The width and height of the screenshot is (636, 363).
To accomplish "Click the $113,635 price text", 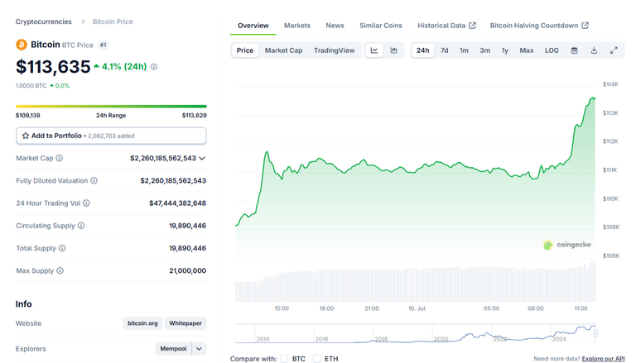I will 53,67.
